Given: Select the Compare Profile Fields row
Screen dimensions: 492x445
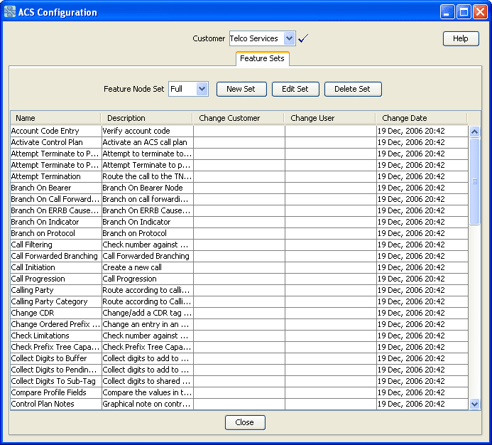Looking at the screenshot, I should pyautogui.click(x=239, y=392).
